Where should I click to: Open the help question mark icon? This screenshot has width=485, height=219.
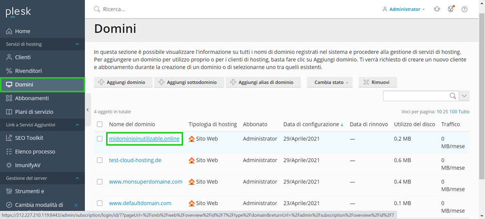[x=464, y=9]
